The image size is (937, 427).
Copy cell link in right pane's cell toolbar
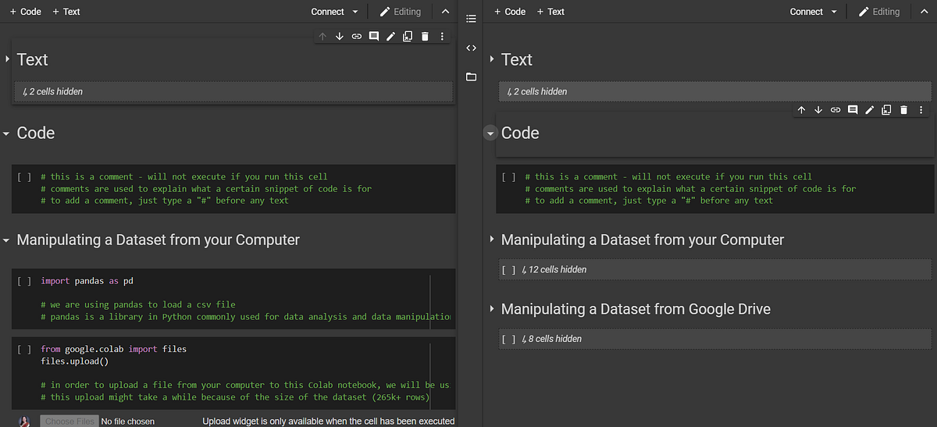(x=835, y=110)
